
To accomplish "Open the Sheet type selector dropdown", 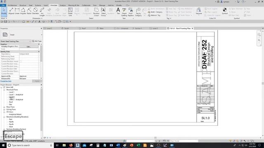I will click(x=42, y=35).
